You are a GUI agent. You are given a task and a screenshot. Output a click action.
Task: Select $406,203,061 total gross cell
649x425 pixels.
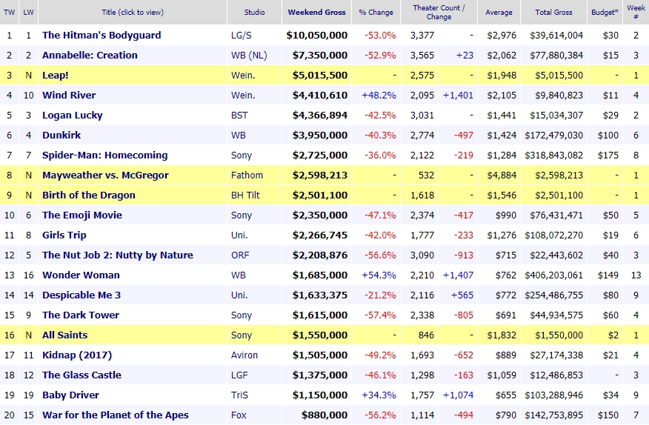(x=553, y=275)
